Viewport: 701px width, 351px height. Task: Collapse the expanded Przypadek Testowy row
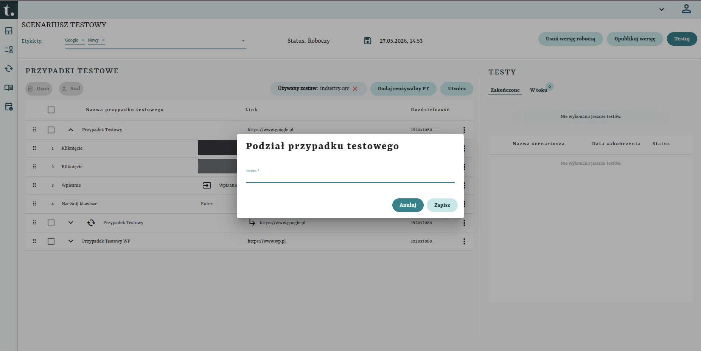[x=71, y=130]
